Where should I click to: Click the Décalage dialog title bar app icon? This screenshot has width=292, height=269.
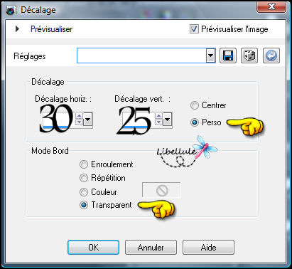click(11, 10)
